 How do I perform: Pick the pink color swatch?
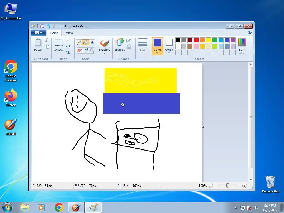tap(196, 46)
